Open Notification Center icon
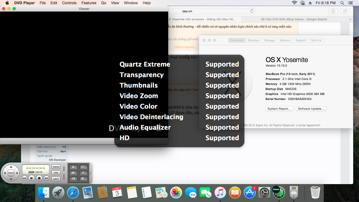Screen dimensions: 359x202 click(350, 3)
